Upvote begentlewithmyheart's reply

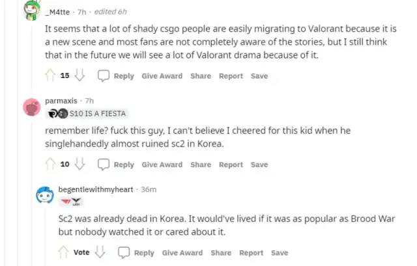coord(64,252)
